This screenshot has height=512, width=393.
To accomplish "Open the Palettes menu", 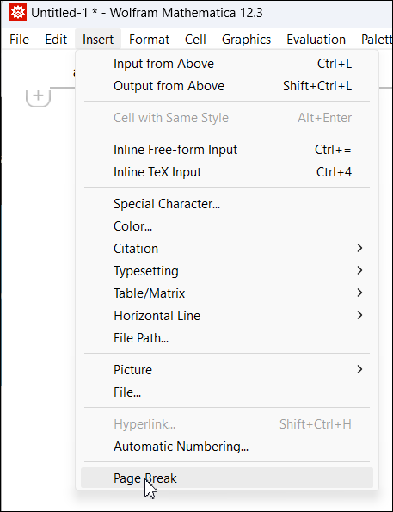I will [377, 40].
